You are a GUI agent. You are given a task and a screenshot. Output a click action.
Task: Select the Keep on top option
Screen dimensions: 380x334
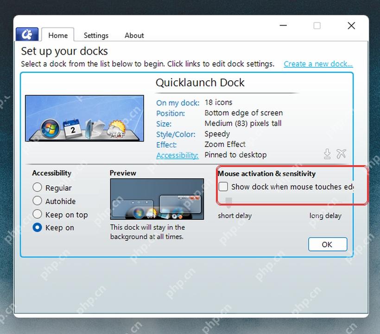point(38,214)
